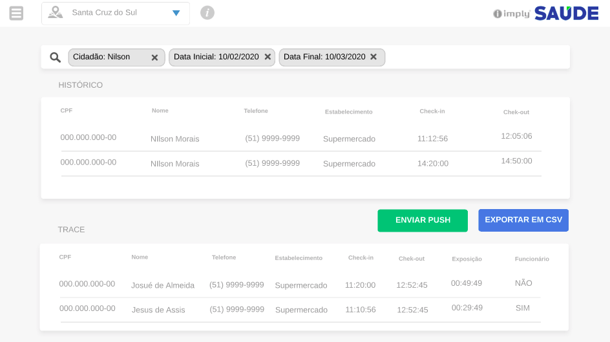Click the Imply Saúde logo
Viewport: 610px width, 342px height.
click(x=545, y=13)
